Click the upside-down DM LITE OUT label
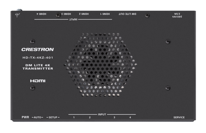The height and width of the screenshot is (133, 206). point(127,14)
